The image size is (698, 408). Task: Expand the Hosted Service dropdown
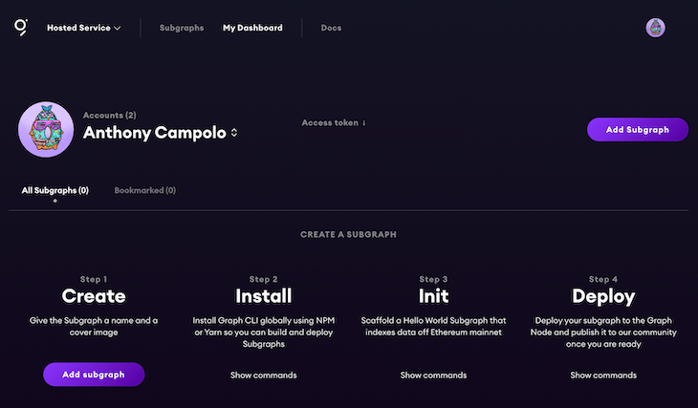[84, 28]
